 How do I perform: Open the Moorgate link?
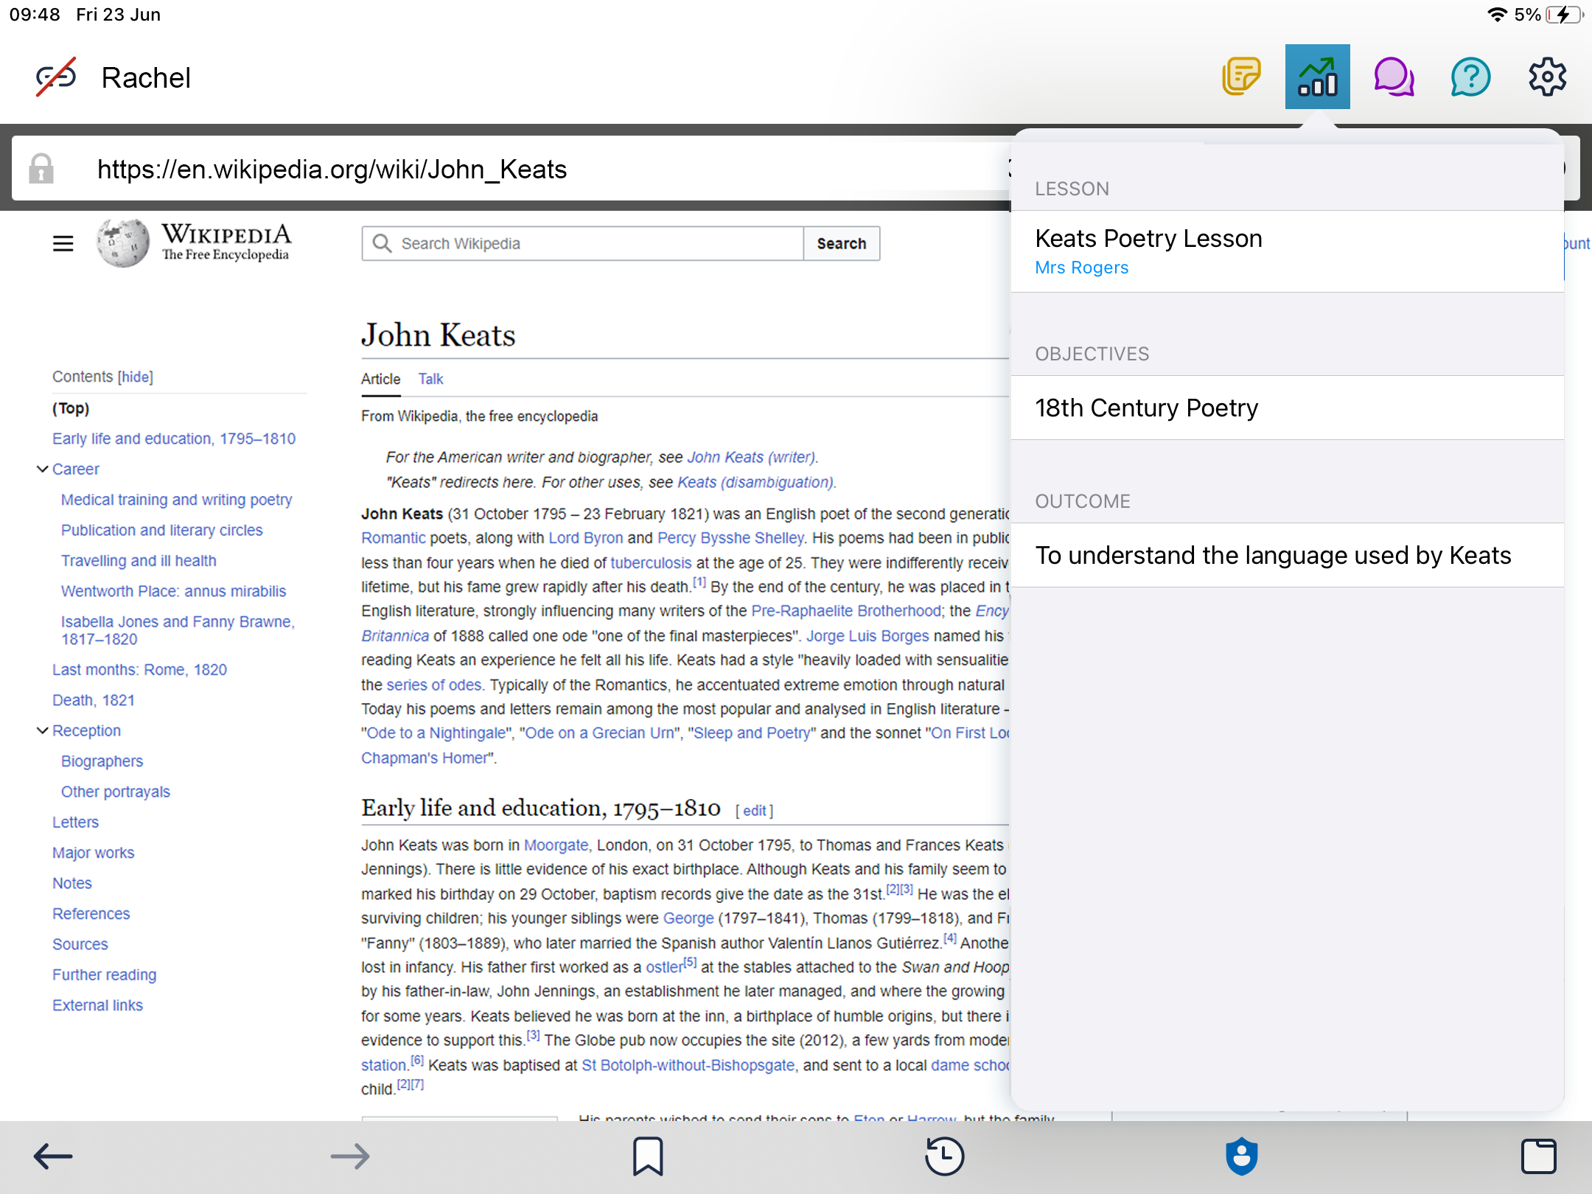tap(556, 845)
